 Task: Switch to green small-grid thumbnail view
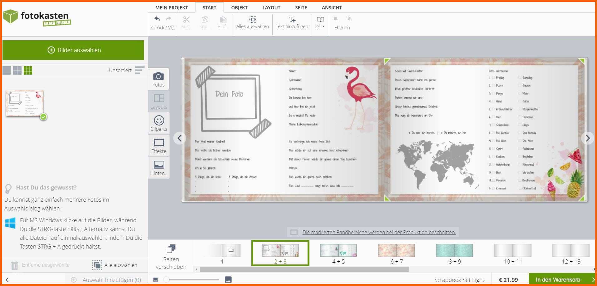pos(28,71)
